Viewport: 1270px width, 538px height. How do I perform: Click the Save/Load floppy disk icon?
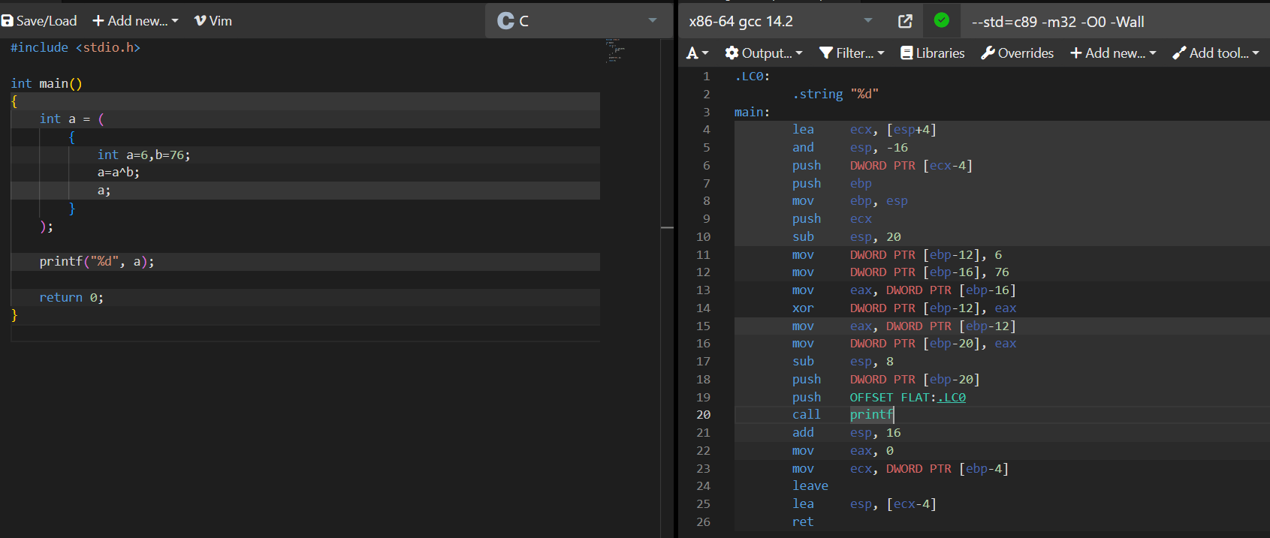pyautogui.click(x=8, y=21)
